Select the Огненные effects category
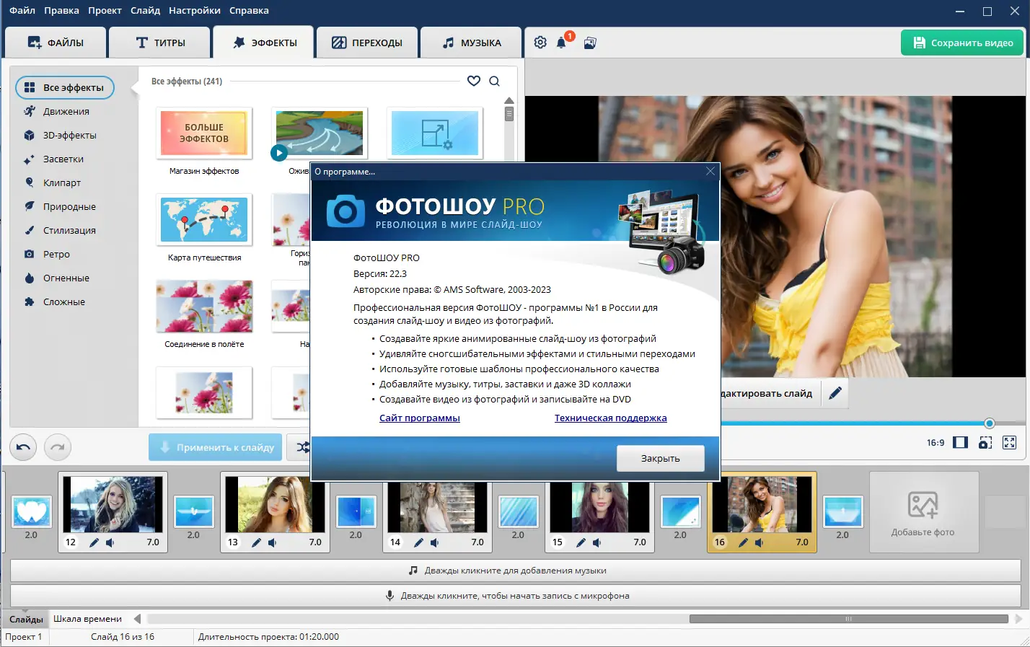This screenshot has height=647, width=1030. 66,278
